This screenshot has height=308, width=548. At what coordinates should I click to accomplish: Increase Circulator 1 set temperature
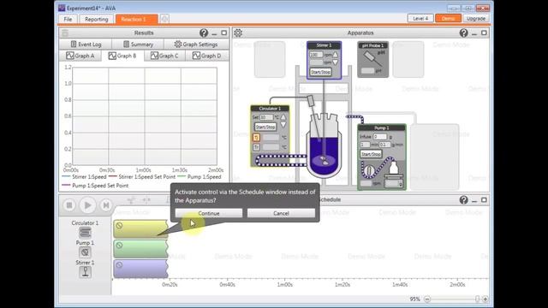(283, 117)
